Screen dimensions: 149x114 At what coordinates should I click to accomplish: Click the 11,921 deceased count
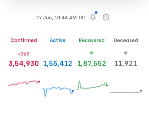coord(126,63)
